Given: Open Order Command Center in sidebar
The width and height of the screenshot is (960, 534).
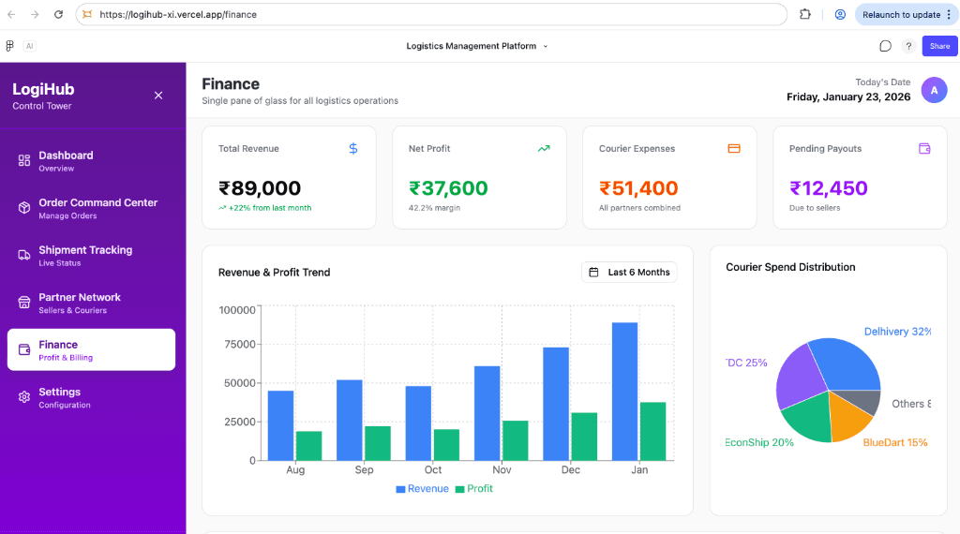Looking at the screenshot, I should [x=91, y=209].
